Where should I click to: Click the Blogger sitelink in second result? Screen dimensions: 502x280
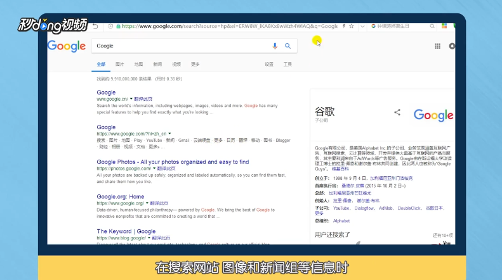[283, 141]
